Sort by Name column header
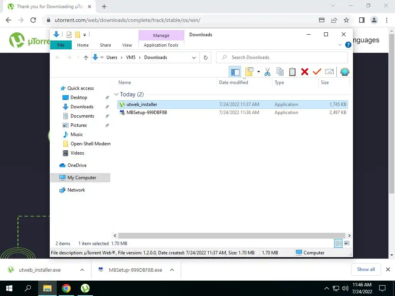Screen dimensions: 395x296 click(125, 82)
